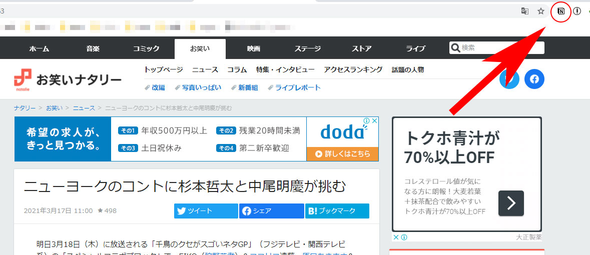Click ナタリー breadcrumb link
Screen dimensions: 590x255
[25, 108]
